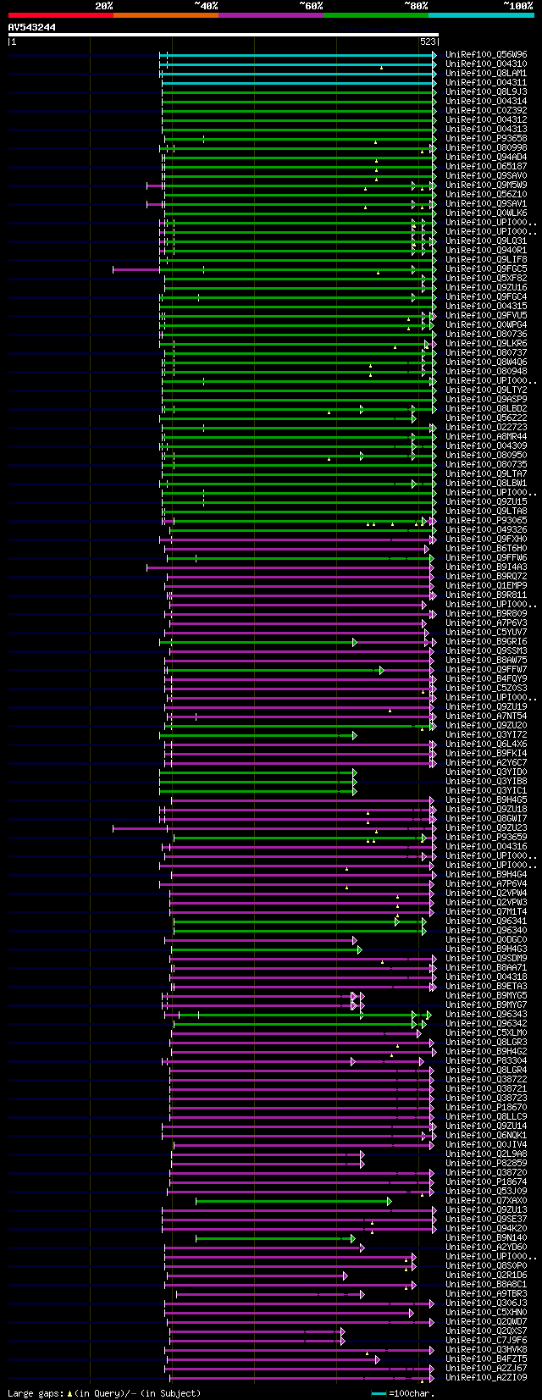Viewport: 542px width, 1400px height.
Task: Click the UniRef100_A9TBR3 label
Action: [486, 1293]
